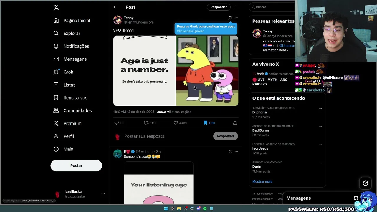The image size is (377, 212).
Task: Open options for Bad Bunny trend
Action: click(320, 127)
